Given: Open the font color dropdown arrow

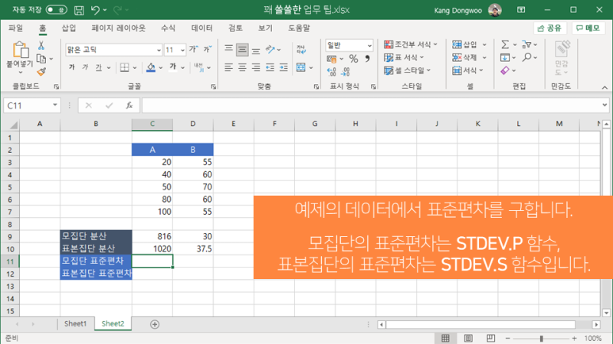Looking at the screenshot, I should click(182, 68).
